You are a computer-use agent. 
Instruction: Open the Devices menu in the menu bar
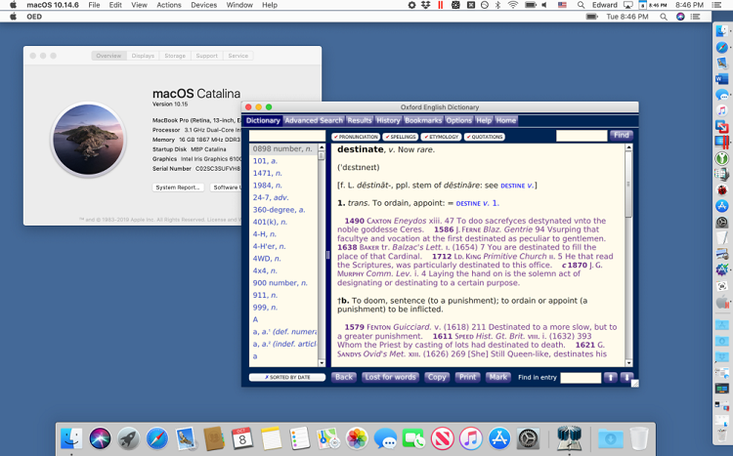click(x=204, y=5)
